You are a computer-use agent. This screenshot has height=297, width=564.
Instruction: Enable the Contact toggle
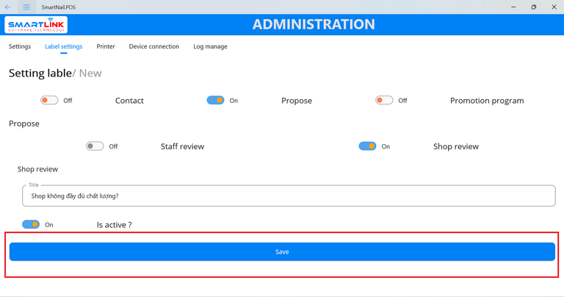49,101
